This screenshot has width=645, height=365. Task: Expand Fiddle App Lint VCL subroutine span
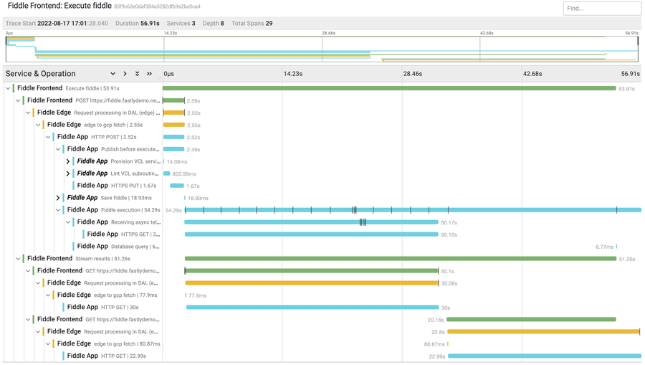68,174
